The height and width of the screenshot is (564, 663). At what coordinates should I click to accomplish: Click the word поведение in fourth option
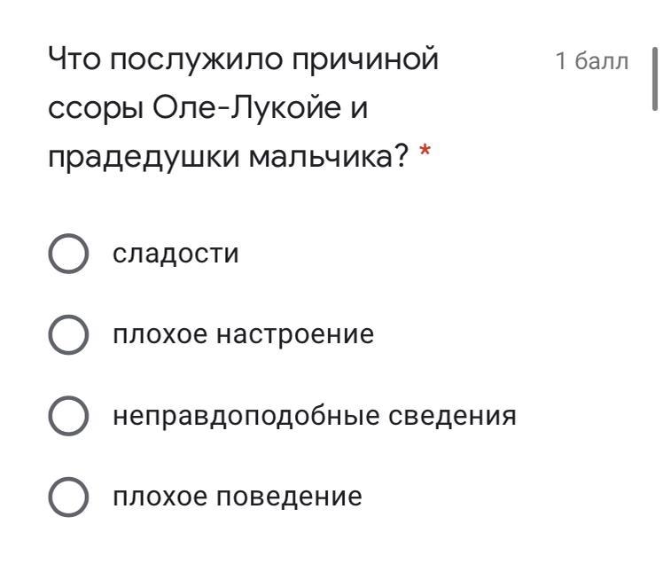(x=290, y=497)
